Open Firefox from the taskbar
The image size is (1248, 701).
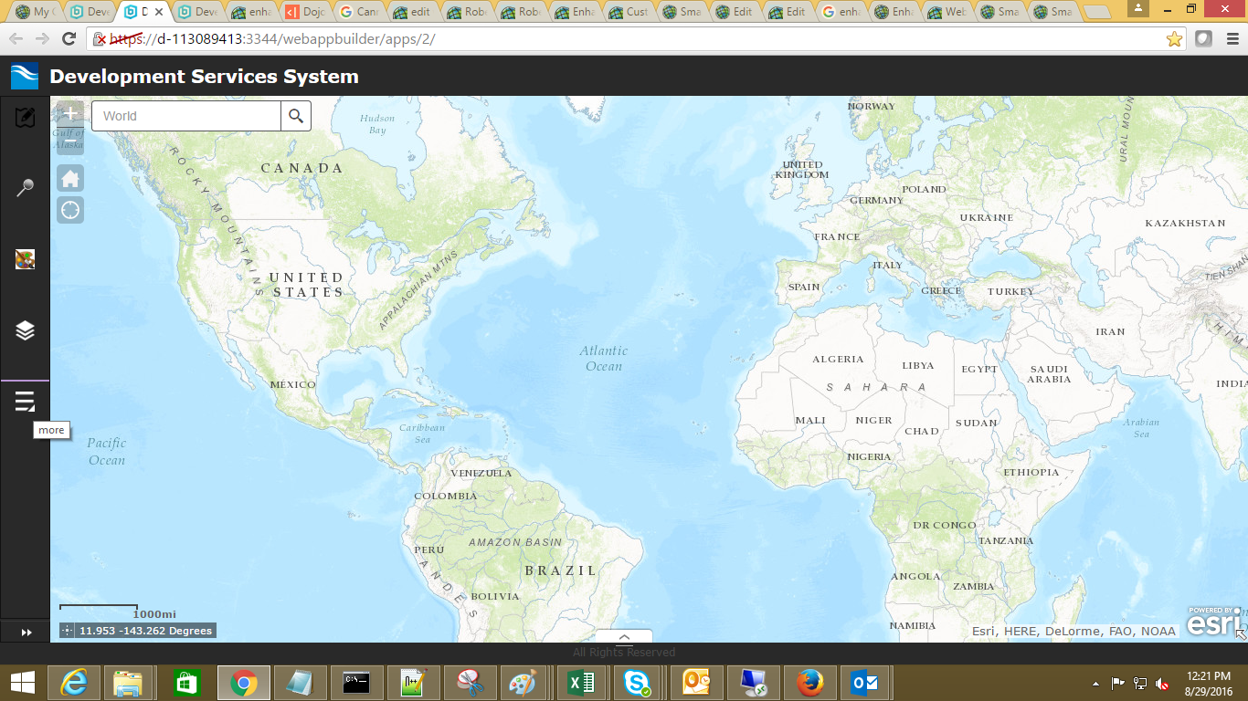coord(809,683)
